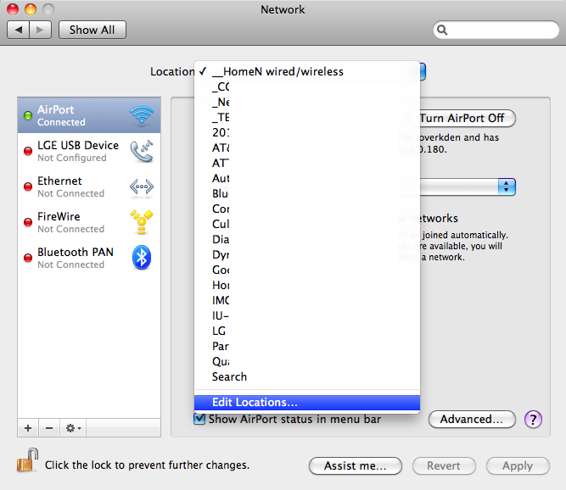566x490 pixels.
Task: Pick the Search location entry
Action: tap(307, 376)
